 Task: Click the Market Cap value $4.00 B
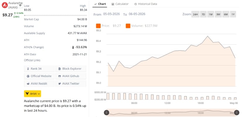(82, 19)
